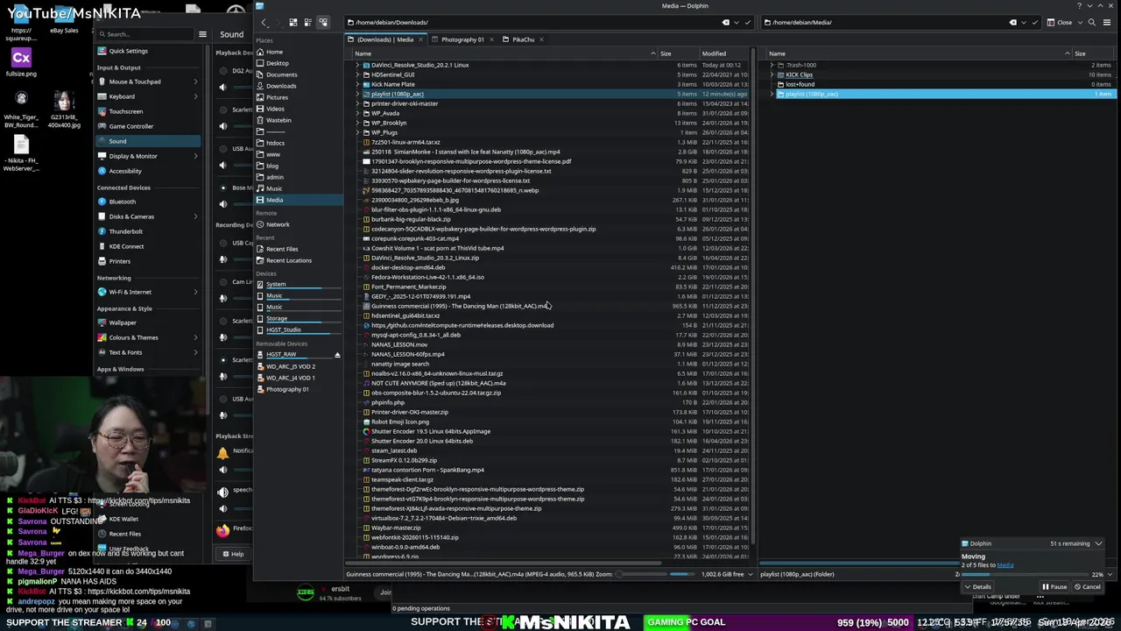Cancel the Dolphin file moving job

1087,587
